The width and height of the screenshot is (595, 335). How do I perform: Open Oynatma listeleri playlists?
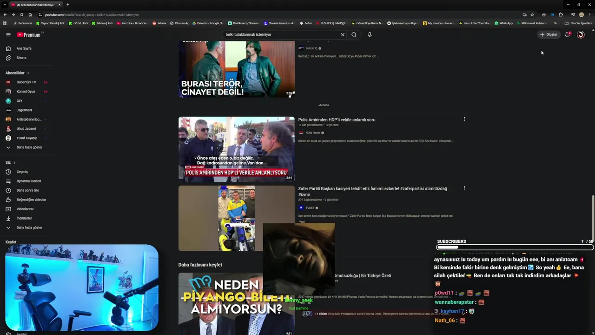tap(29, 181)
